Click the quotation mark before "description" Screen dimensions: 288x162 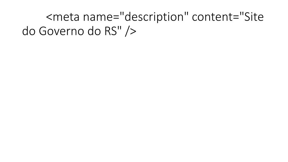122,14
